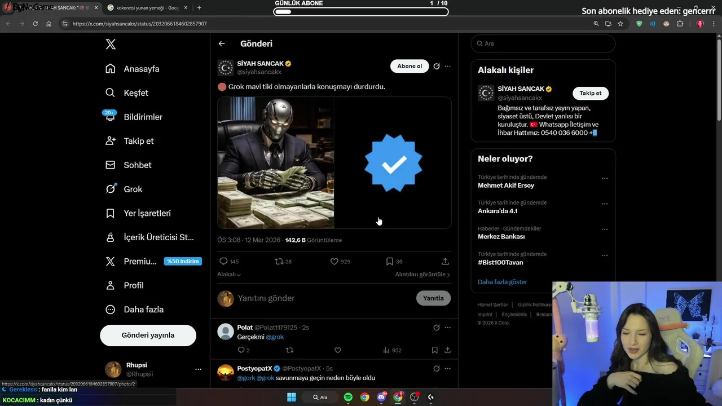Screen dimensions: 722x406
Task: Expand Alakalı sort dropdown
Action: pyautogui.click(x=229, y=275)
